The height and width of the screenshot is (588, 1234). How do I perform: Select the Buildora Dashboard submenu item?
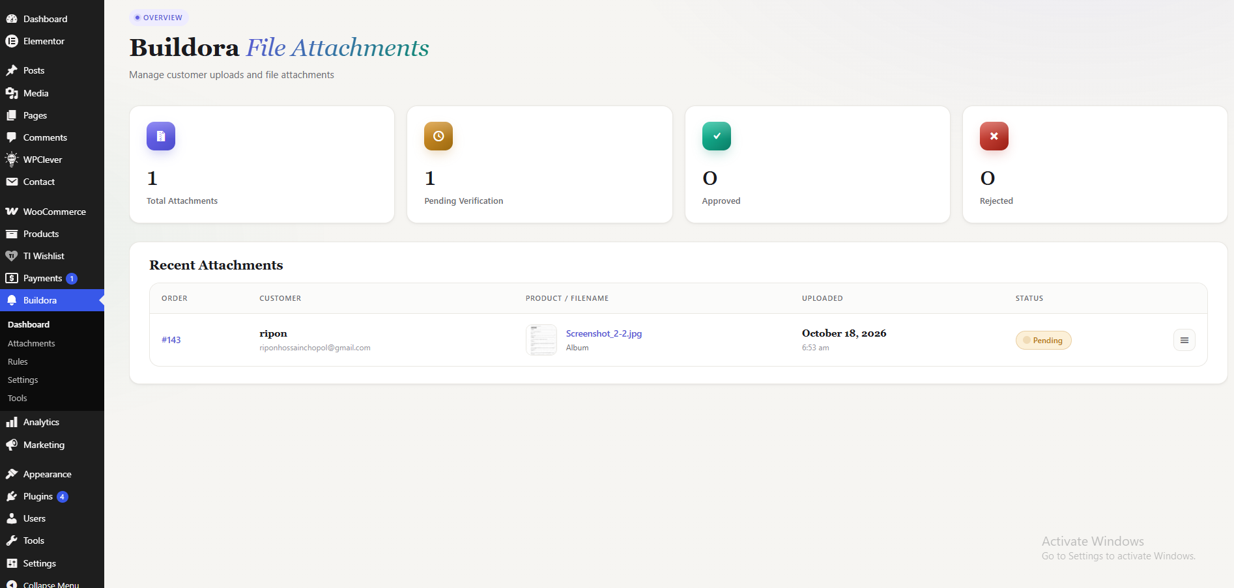(29, 324)
